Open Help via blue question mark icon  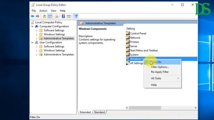tap(63, 16)
